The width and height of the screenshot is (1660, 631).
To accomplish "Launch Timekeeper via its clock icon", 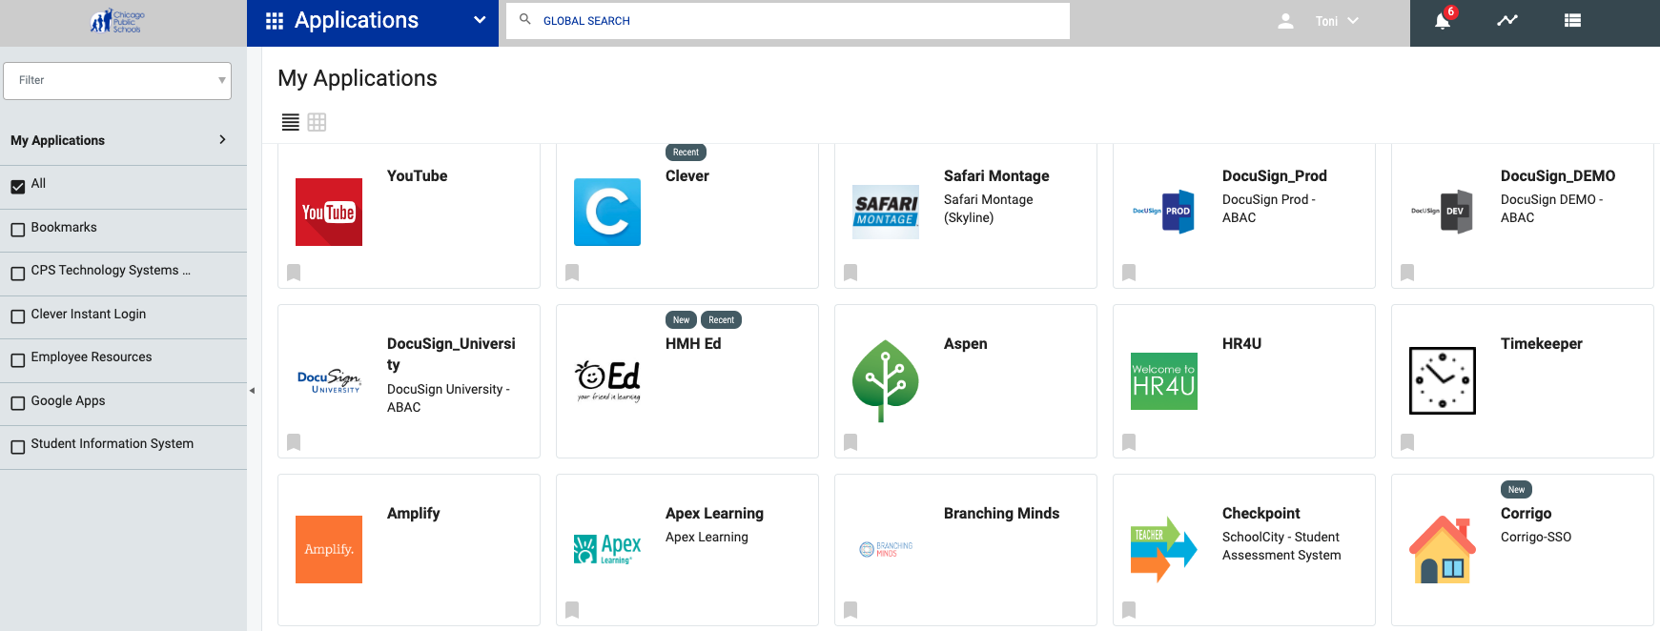I will [x=1442, y=380].
